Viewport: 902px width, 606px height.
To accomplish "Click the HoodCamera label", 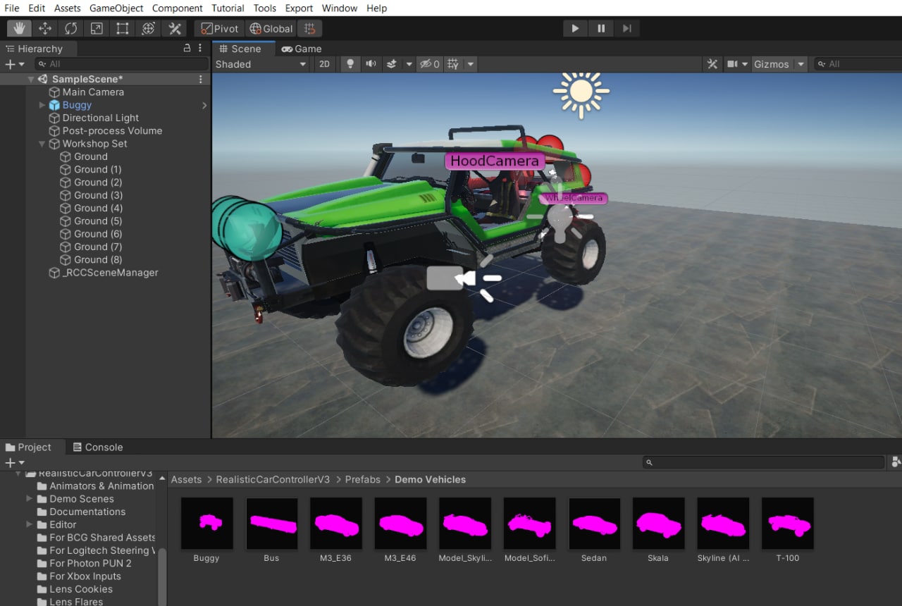I will point(495,161).
